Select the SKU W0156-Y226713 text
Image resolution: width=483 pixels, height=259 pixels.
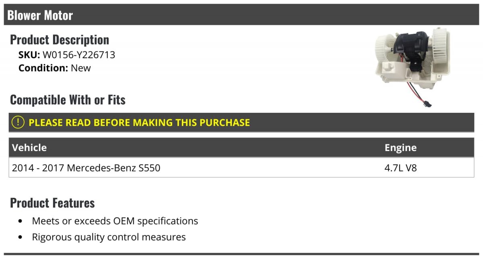coord(67,55)
